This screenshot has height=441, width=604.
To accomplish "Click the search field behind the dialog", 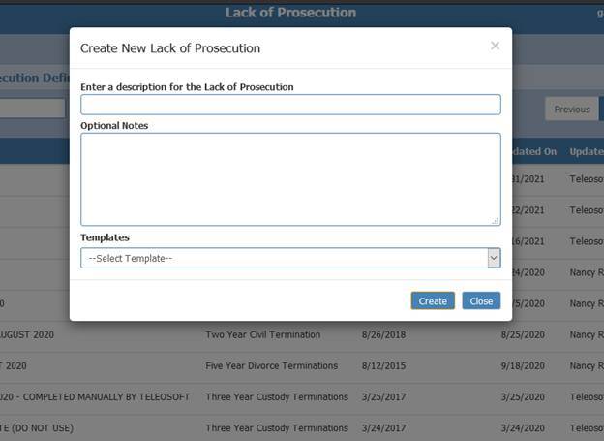I will (32, 108).
